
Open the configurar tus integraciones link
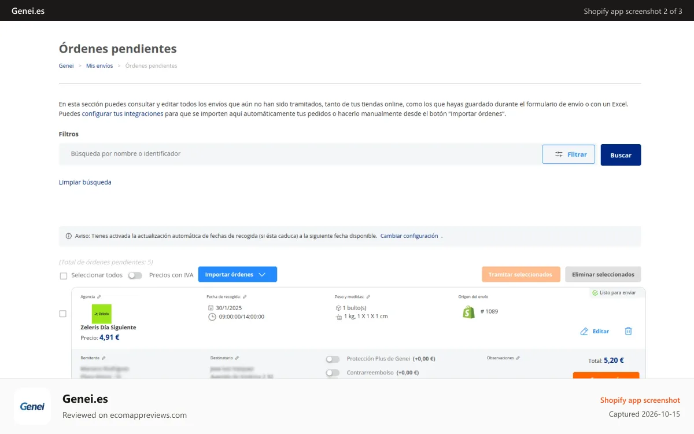tap(123, 114)
